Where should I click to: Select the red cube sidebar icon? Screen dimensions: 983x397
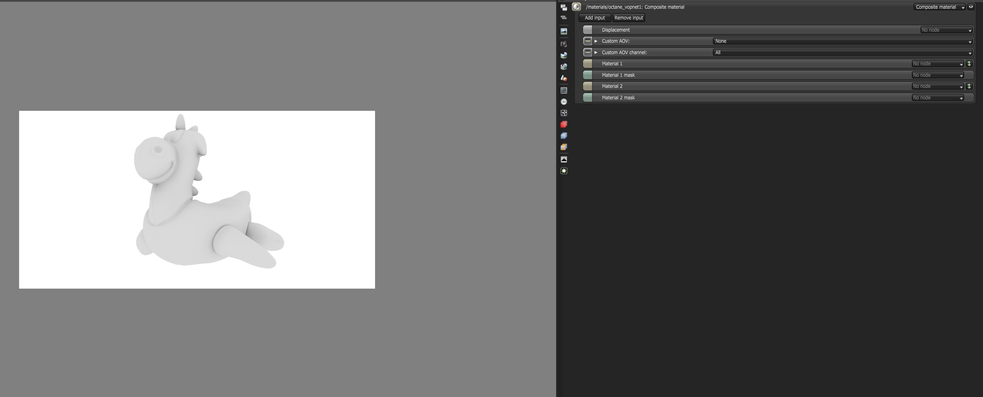click(x=563, y=124)
